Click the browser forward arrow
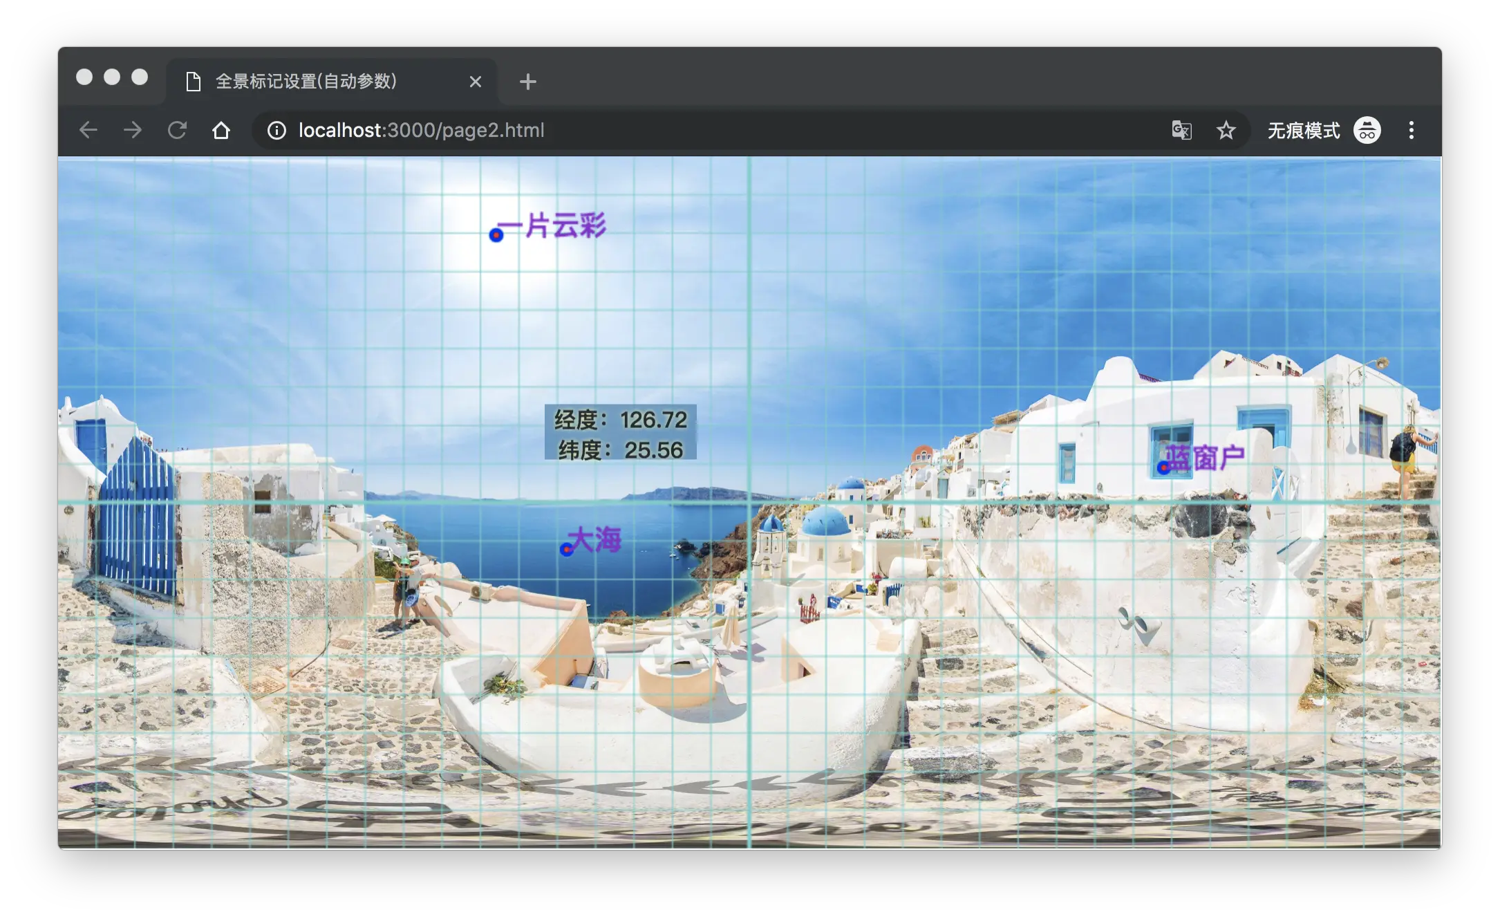1500x919 pixels. pos(133,130)
